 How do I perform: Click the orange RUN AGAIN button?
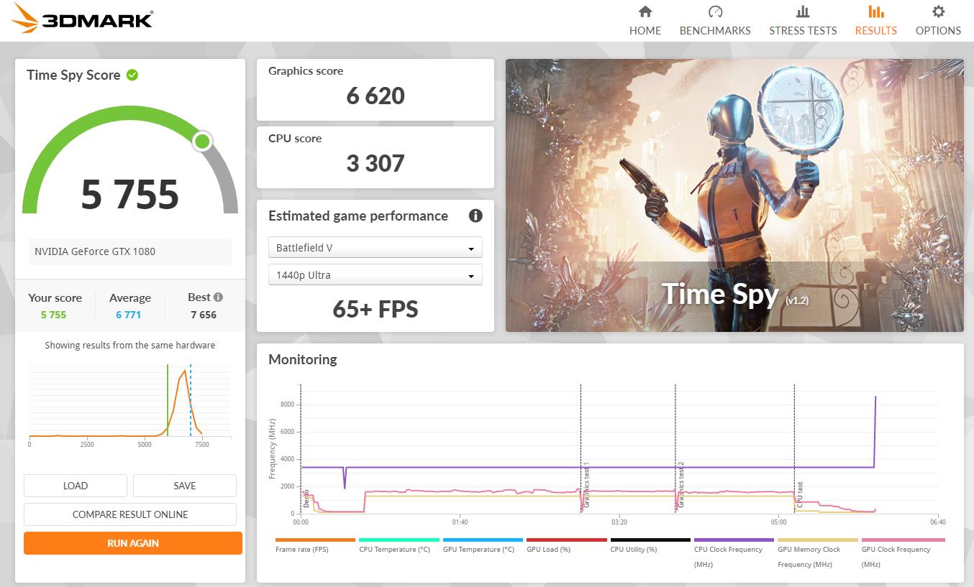133,543
